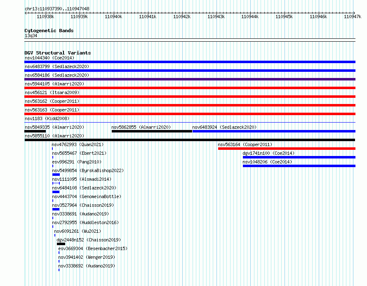This screenshot has width=367, height=286.
Task: Select the nsv456121 (Itsara2009) red bar
Action: tap(190, 97)
